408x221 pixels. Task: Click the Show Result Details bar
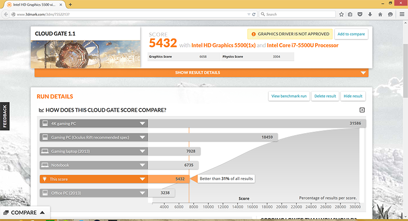[x=202, y=73]
